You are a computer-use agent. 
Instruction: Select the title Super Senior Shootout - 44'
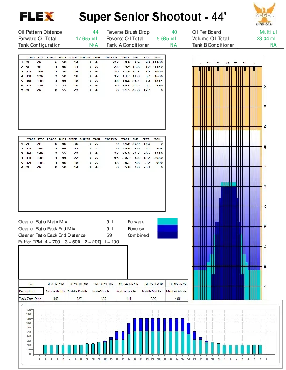click(x=153, y=16)
